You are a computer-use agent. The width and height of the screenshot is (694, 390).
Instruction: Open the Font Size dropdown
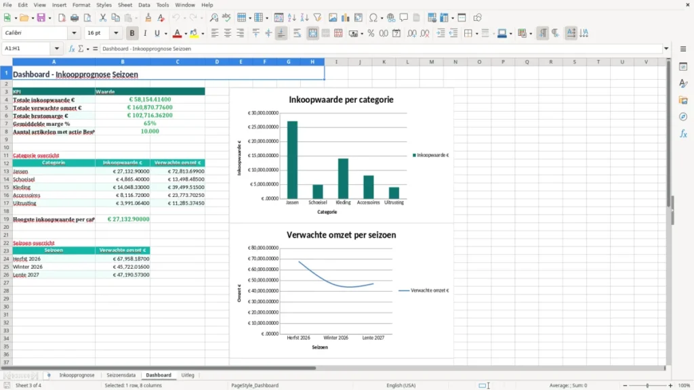[116, 32]
